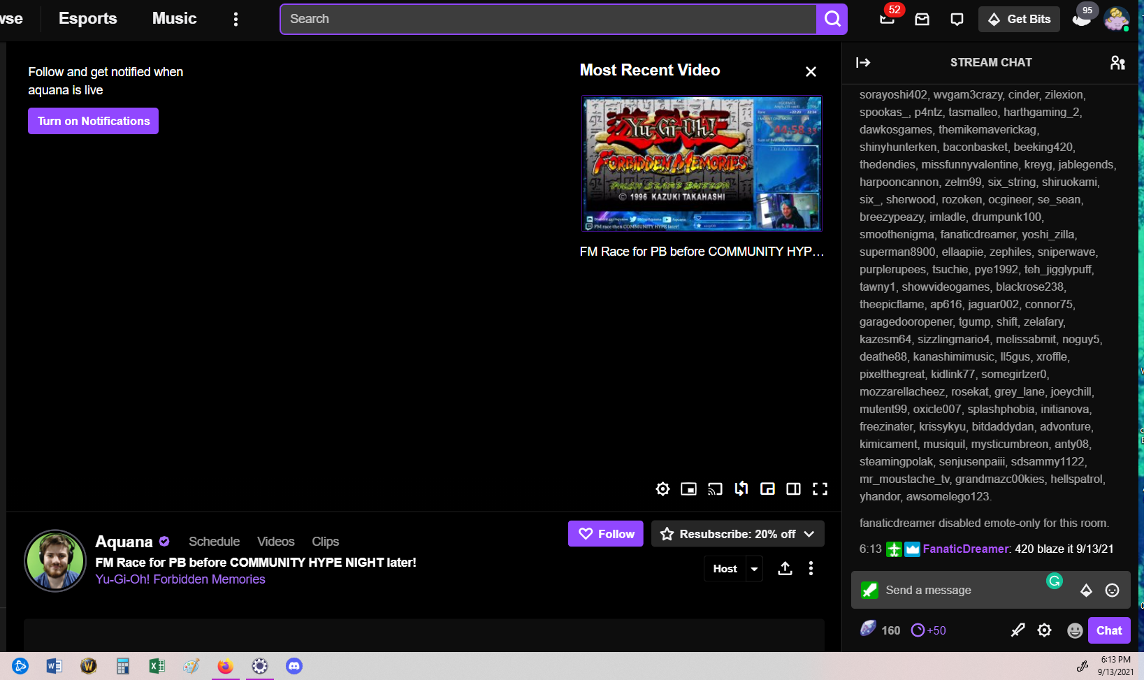Open the Schedule tab
The image size is (1144, 680).
tap(214, 542)
